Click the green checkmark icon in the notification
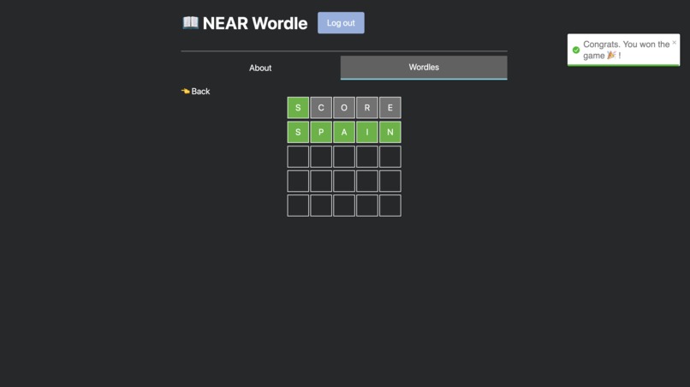Screen dimensions: 690x387 pyautogui.click(x=576, y=51)
